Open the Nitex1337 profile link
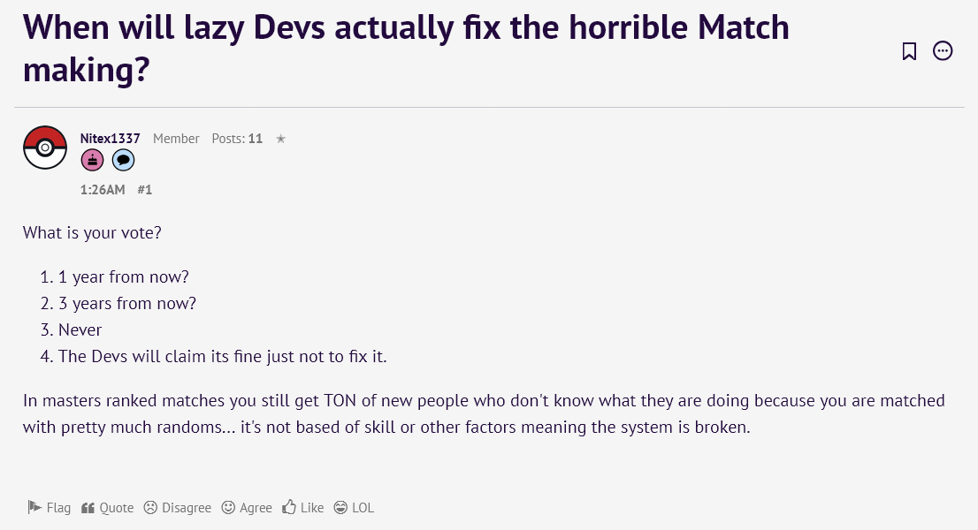The image size is (978, 530). tap(110, 139)
